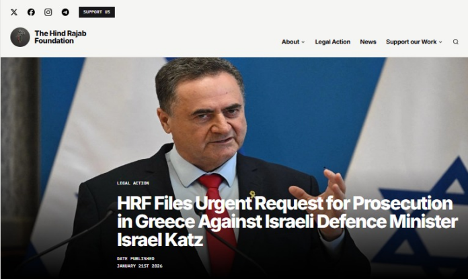Image resolution: width=468 pixels, height=279 pixels.
Task: Click the SUPPORT US button
Action: click(97, 12)
